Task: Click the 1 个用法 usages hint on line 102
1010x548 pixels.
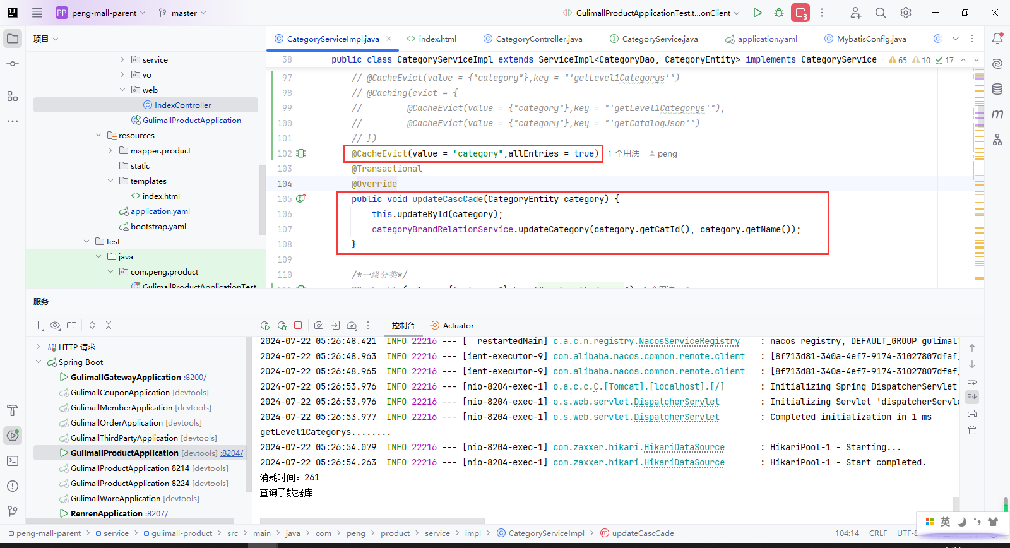Action: click(624, 153)
